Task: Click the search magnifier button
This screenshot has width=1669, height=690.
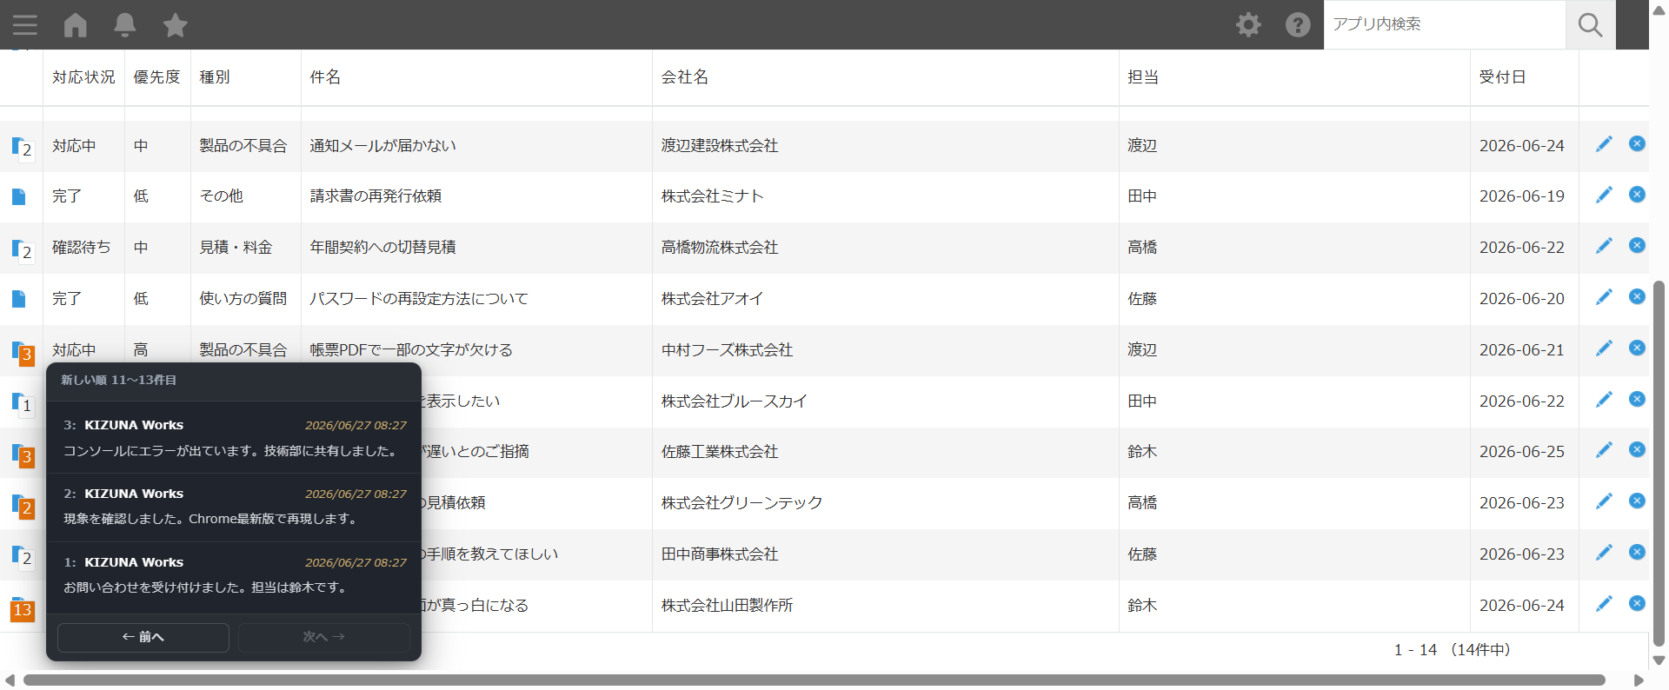Action: pos(1590,24)
